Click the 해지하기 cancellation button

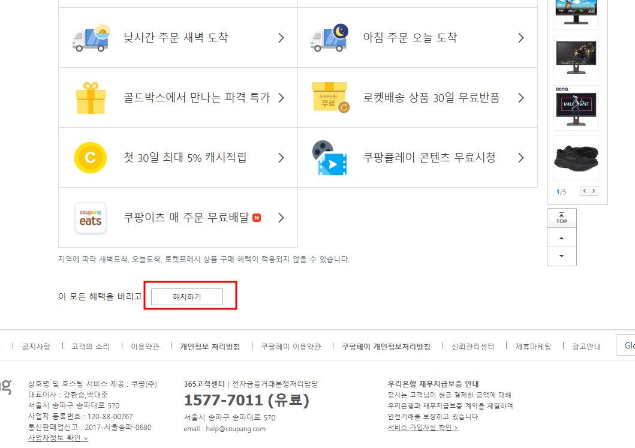coord(186,296)
